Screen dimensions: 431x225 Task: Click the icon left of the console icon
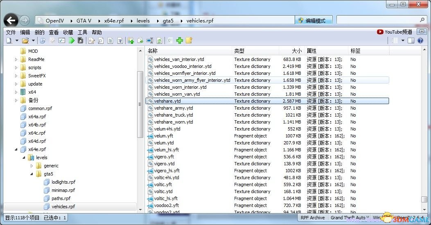(x=52, y=40)
